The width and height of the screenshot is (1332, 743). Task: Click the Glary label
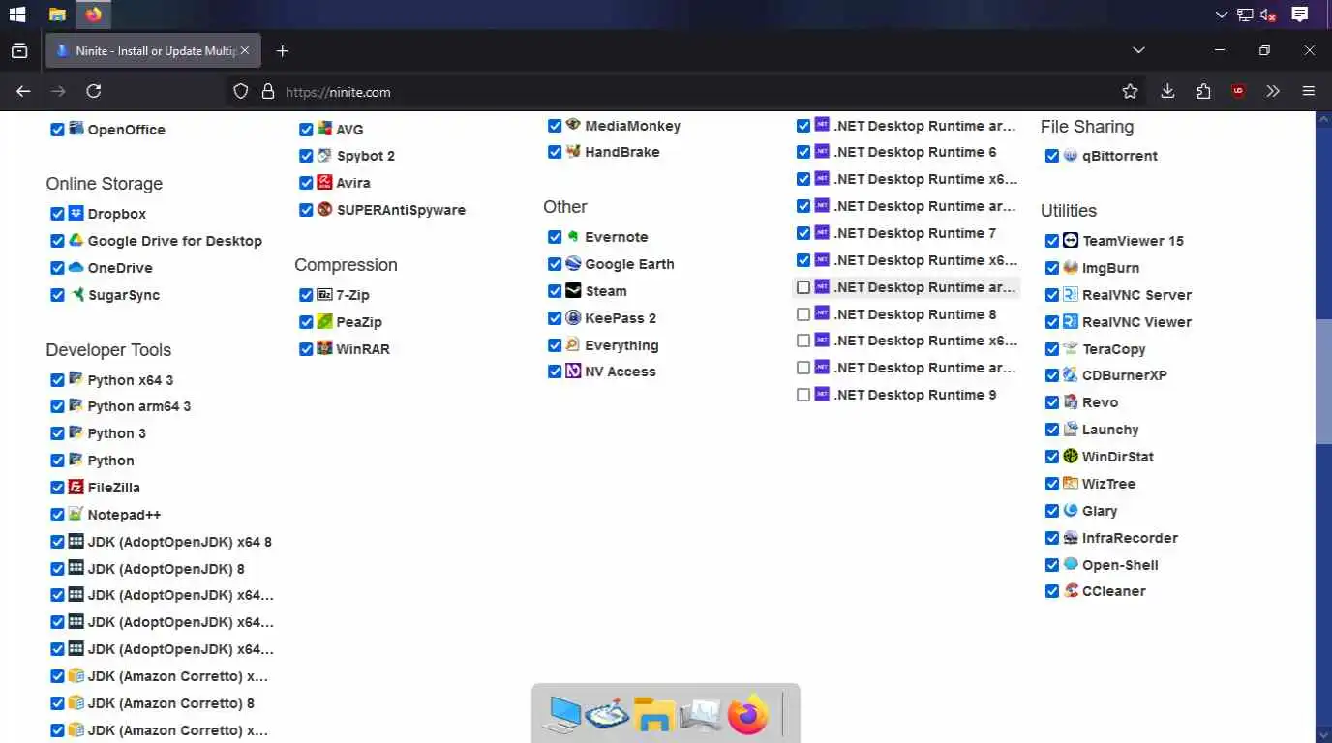coord(1100,511)
